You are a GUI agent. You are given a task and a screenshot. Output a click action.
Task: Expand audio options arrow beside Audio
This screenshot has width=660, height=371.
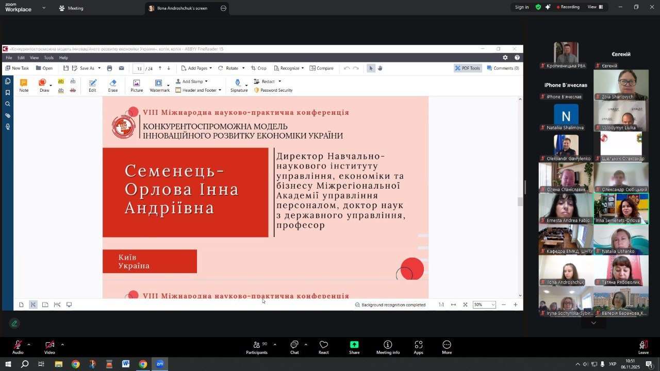[x=29, y=344]
